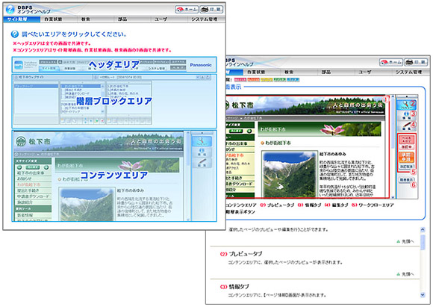Open the 部品 tab in the rear window
Viewport: 433px width, 307px height.
(326, 72)
